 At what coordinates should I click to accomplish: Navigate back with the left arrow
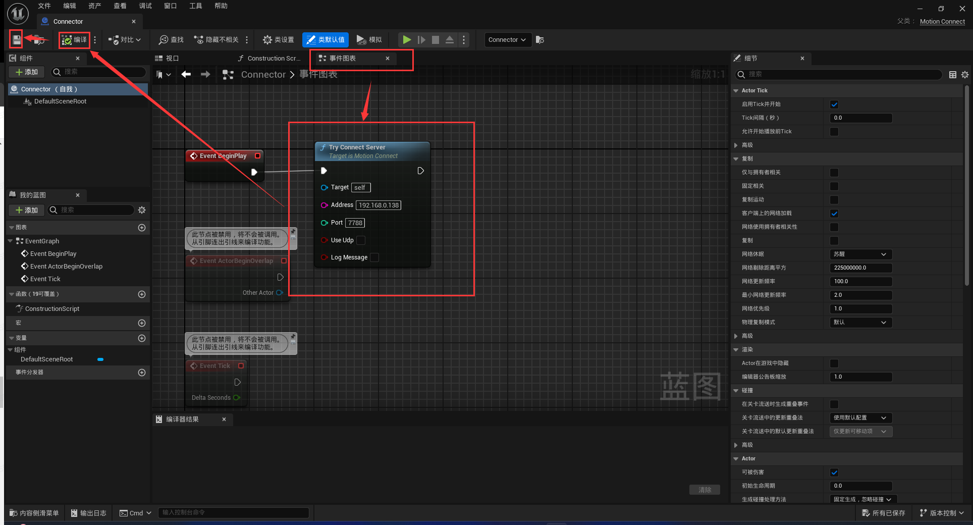[186, 75]
